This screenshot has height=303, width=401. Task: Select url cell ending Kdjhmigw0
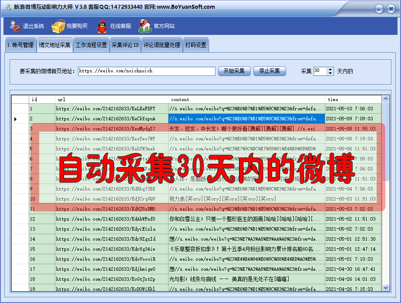[x=111, y=269]
